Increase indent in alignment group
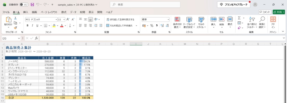 click(101, 25)
